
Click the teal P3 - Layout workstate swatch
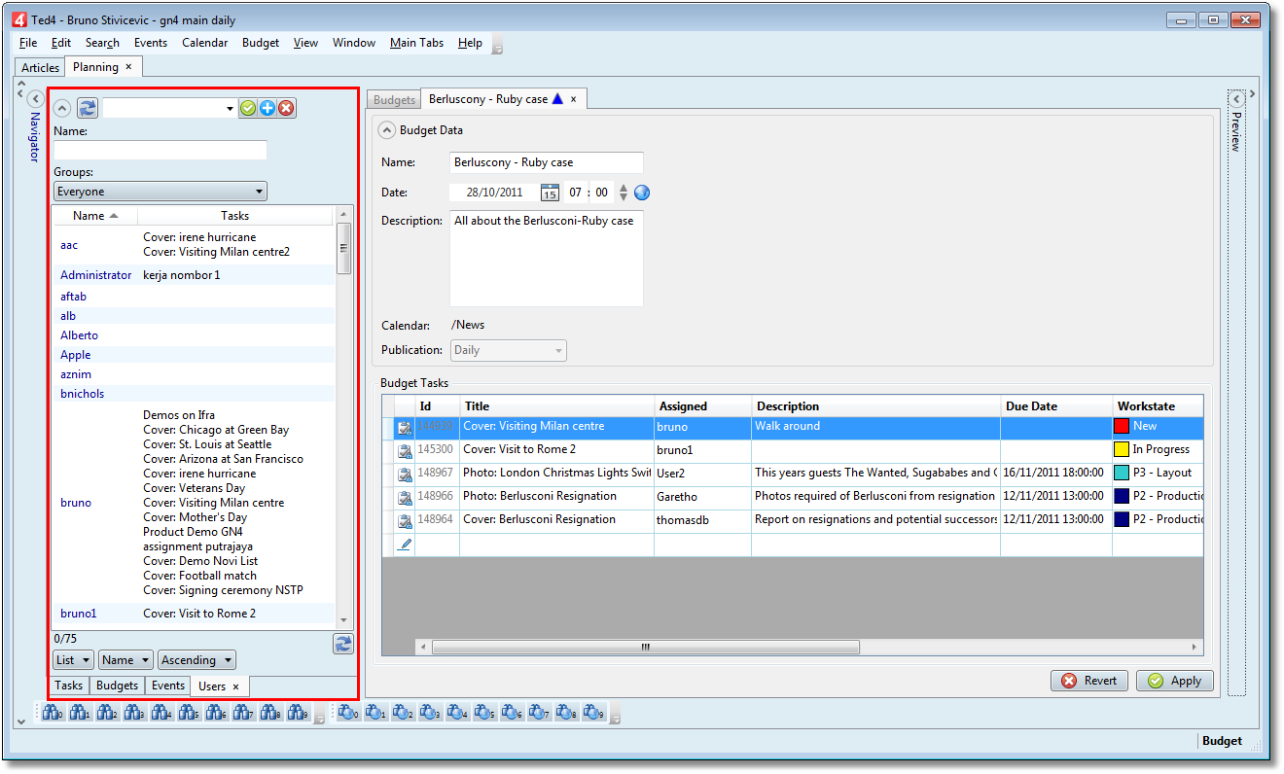click(x=1122, y=473)
